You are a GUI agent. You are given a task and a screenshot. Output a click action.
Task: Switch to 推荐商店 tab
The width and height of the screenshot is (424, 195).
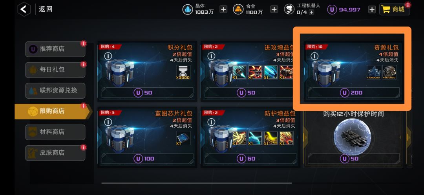(55, 49)
